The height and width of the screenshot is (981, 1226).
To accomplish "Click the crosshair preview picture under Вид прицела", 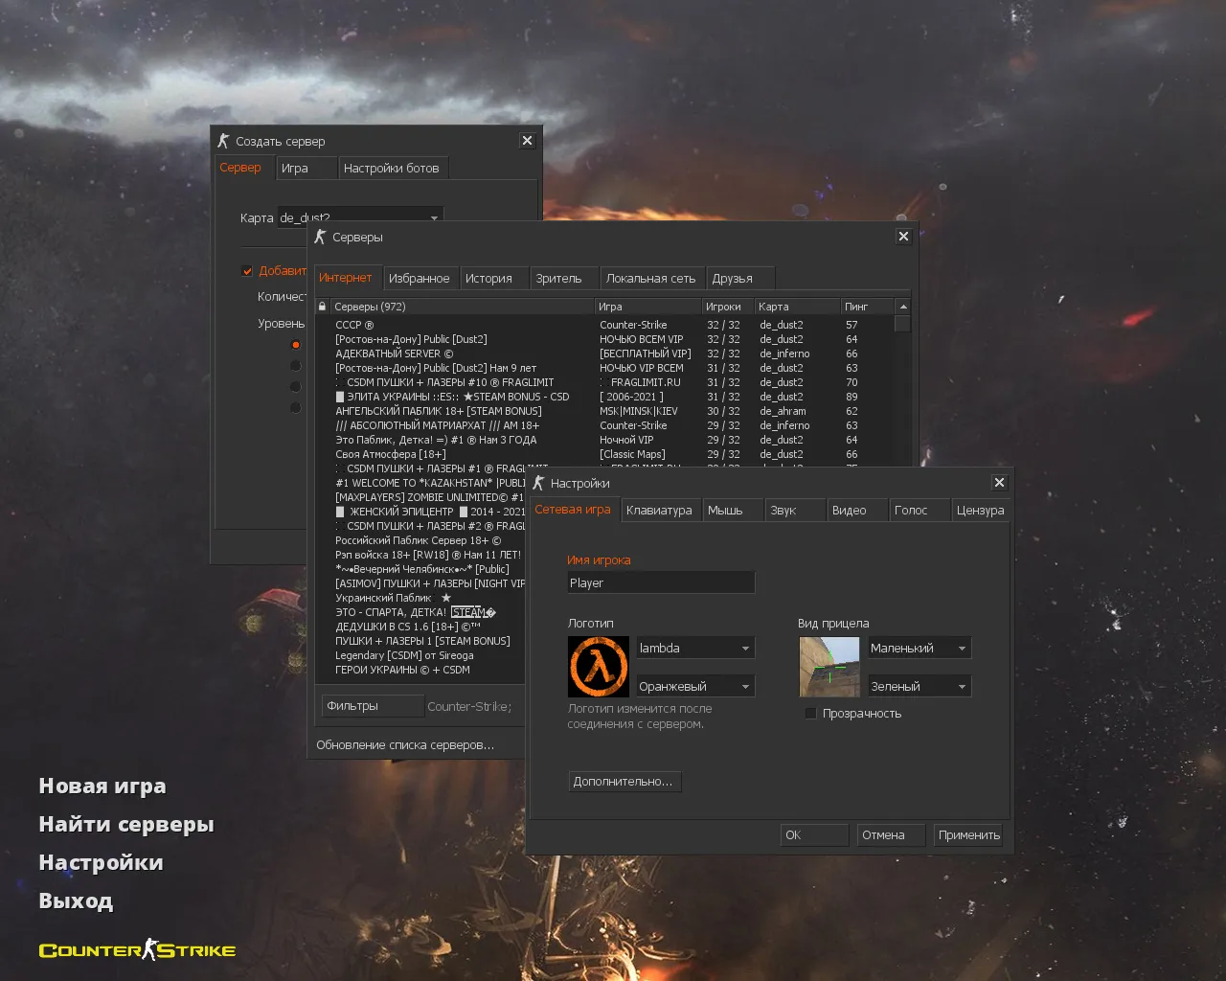I will click(829, 667).
